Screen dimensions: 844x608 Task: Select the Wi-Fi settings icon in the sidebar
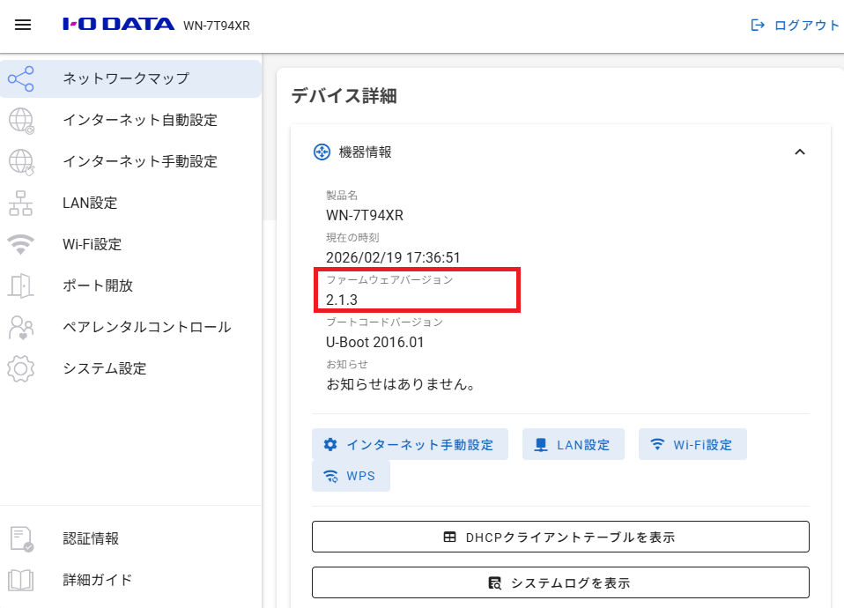[x=21, y=244]
